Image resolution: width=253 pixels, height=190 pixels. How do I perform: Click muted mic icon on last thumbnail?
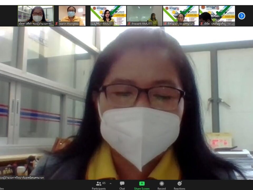[202, 24]
